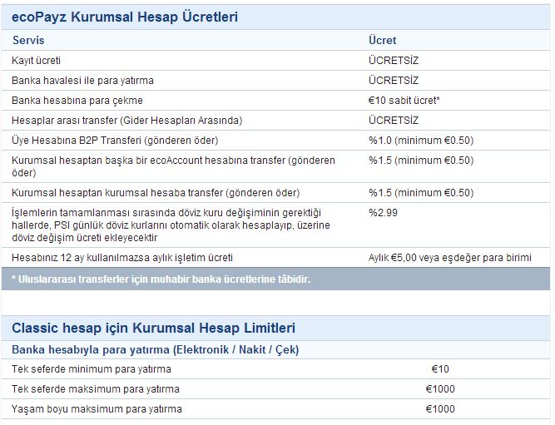Screen dimensions: 555x425
Task: Click 'Classic hesap için Kurumsal Hesap Limitleri' heading
Action: click(x=153, y=328)
